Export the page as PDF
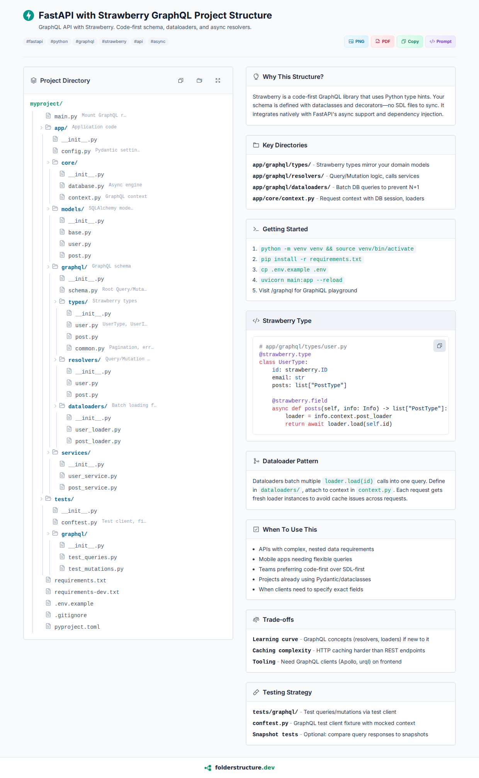This screenshot has height=778, width=479. click(x=382, y=41)
